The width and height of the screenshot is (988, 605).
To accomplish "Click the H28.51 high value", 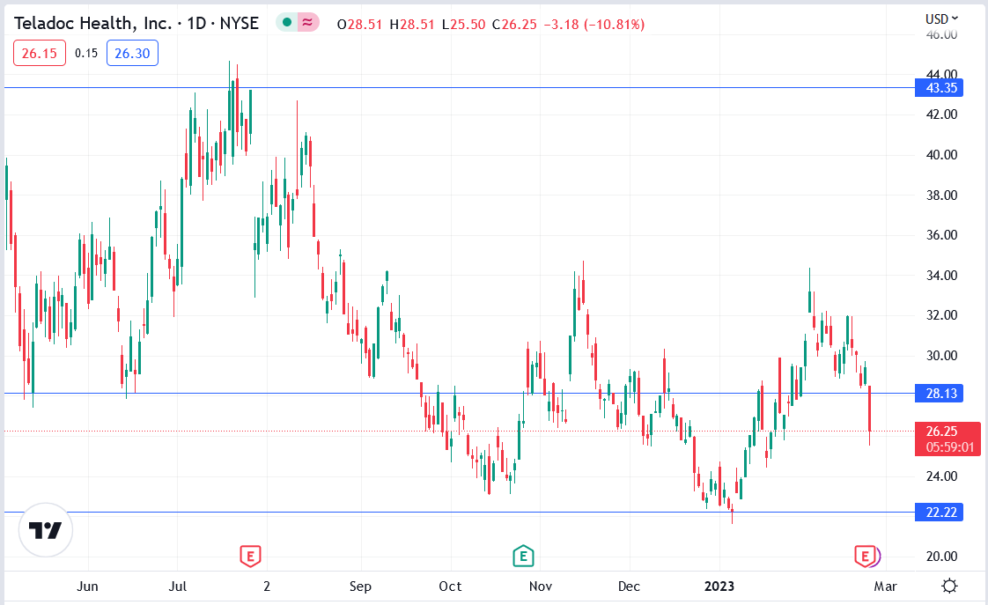I will pos(412,25).
